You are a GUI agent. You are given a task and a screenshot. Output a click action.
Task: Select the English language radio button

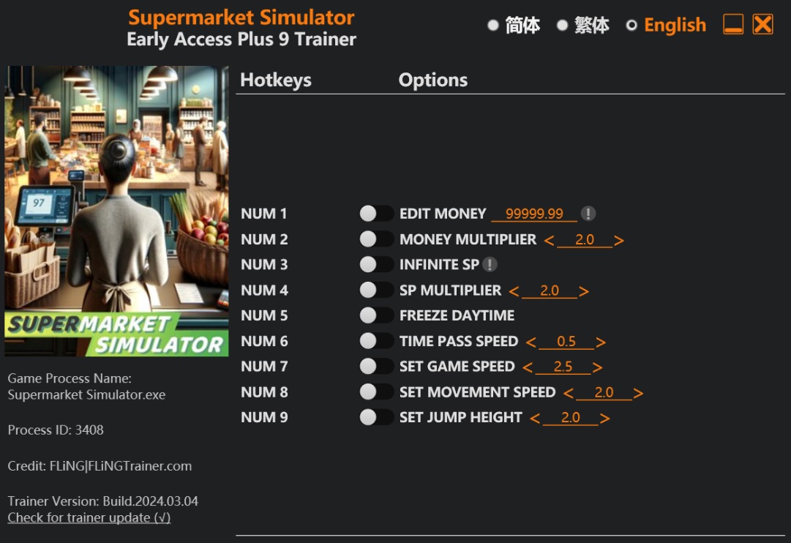[631, 26]
